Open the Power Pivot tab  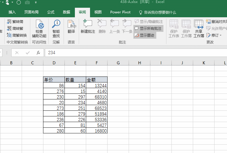120,12
